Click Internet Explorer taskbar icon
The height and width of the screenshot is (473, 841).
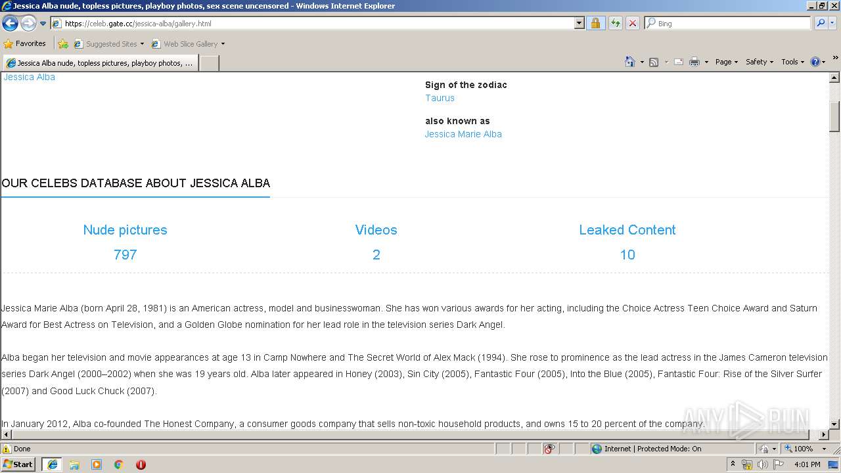(53, 464)
